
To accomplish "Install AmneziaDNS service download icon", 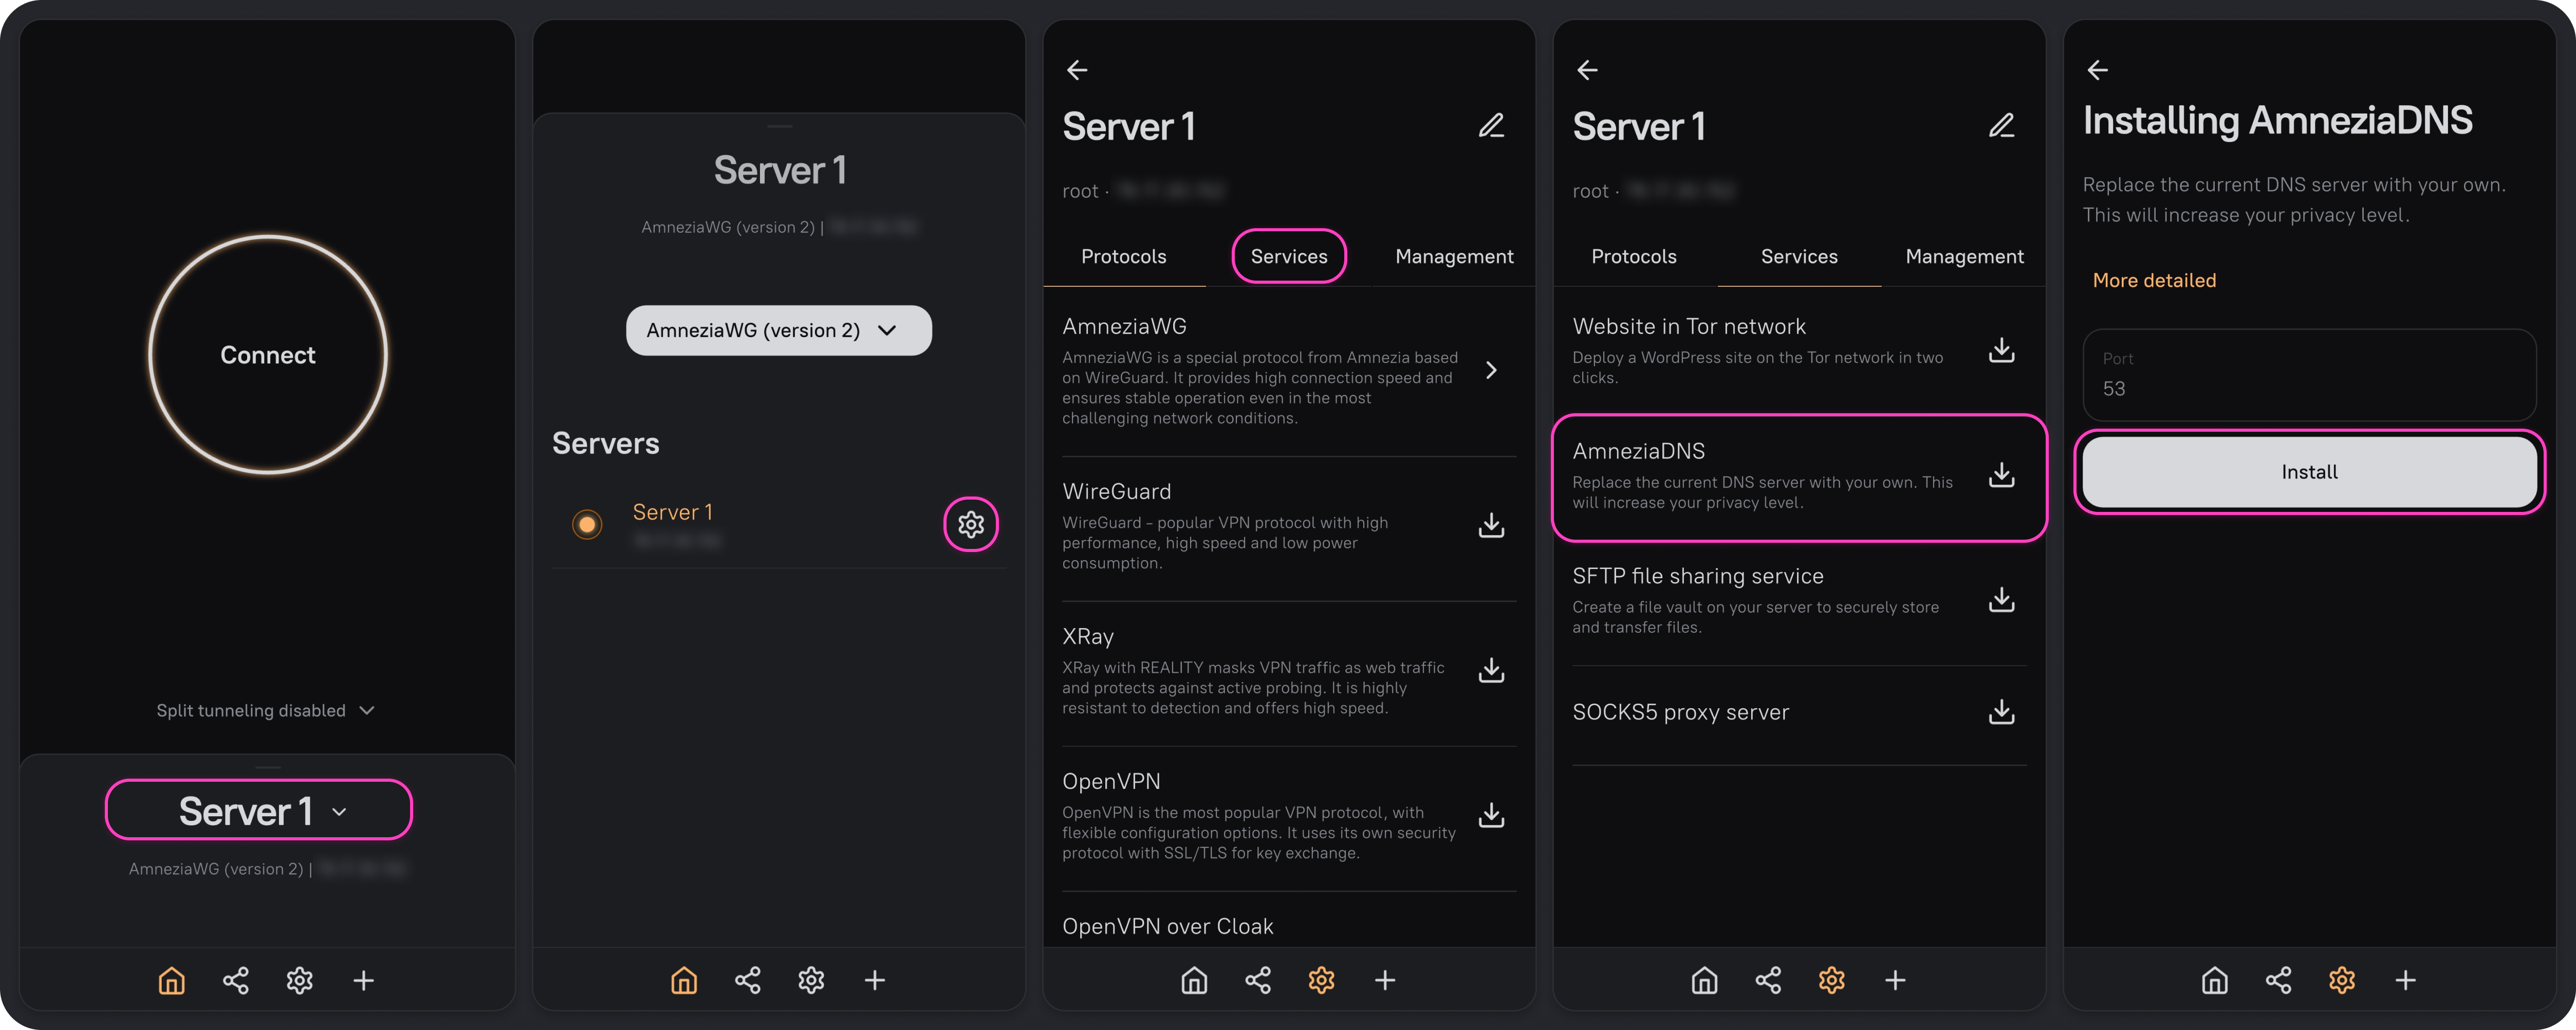I will pyautogui.click(x=2001, y=475).
